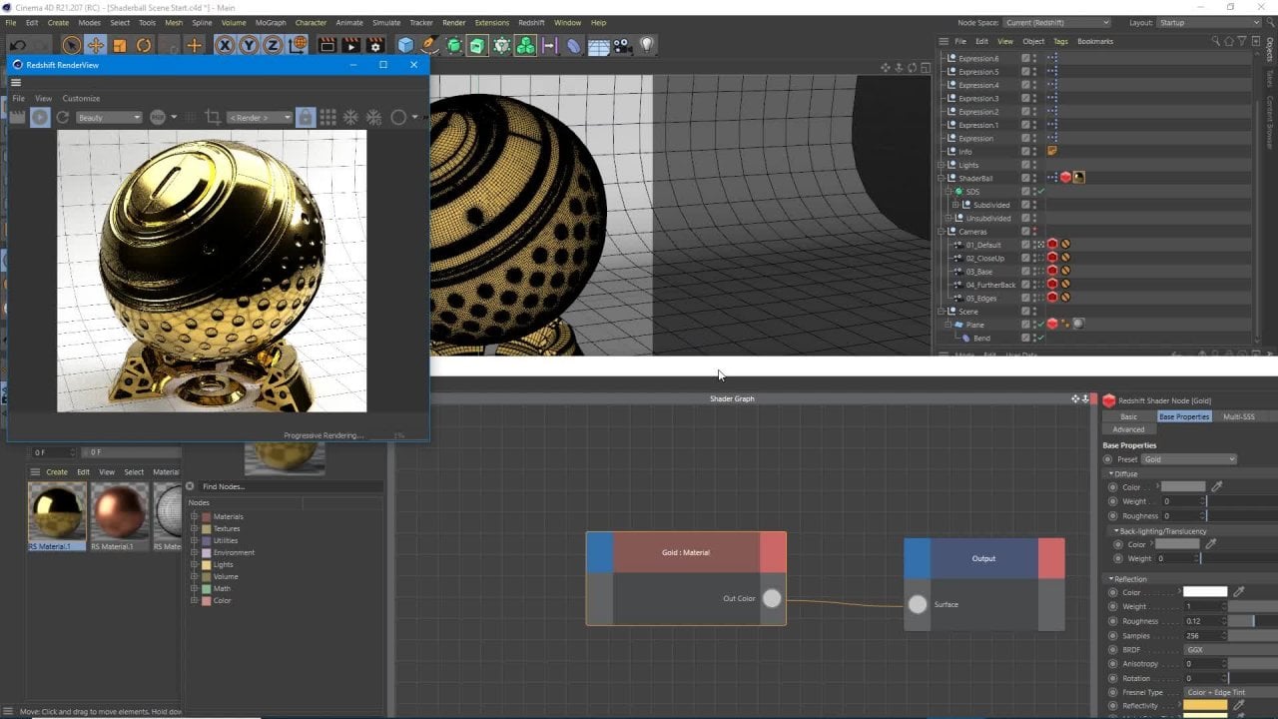The width and height of the screenshot is (1278, 719).
Task: Click the refresh icon in Redshift RenderView
Action: 62,118
